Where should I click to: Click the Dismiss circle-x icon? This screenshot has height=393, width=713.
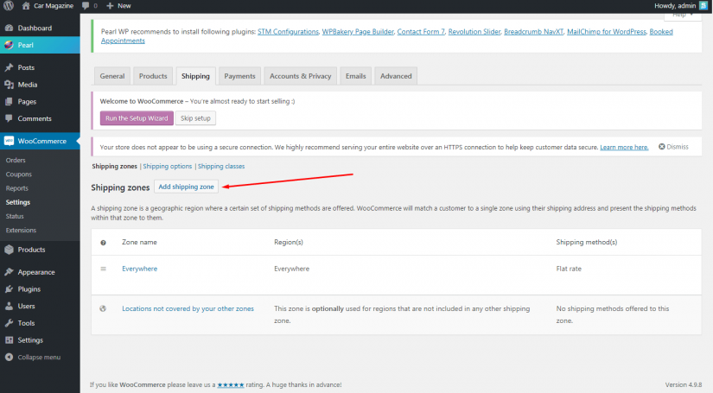(662, 147)
